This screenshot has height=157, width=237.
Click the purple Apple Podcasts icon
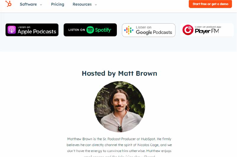[x=12, y=30]
